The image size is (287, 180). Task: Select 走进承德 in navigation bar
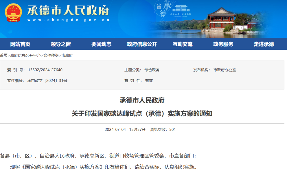click(x=264, y=44)
